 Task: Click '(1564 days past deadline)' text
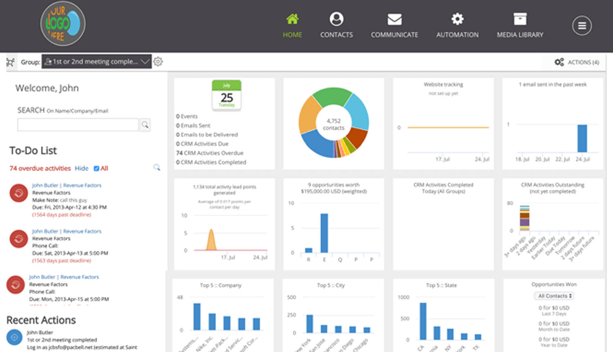62,215
